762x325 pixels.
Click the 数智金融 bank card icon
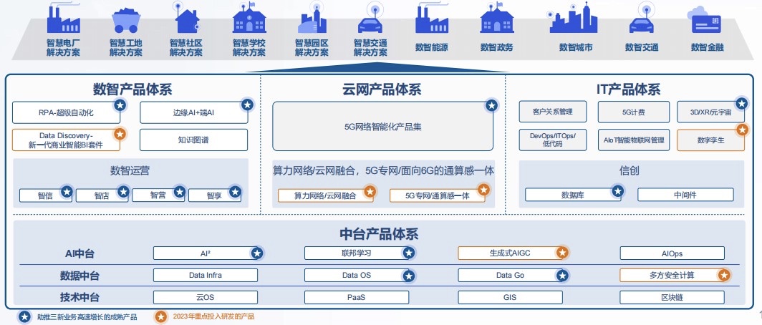tap(706, 19)
